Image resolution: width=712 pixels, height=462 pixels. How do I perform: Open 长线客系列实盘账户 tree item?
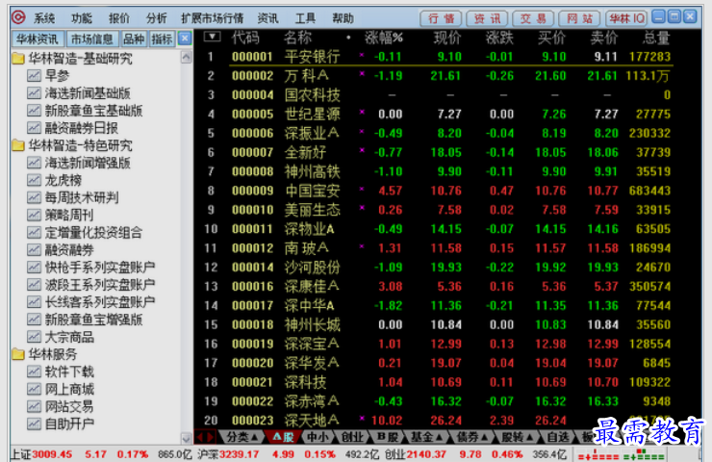pyautogui.click(x=99, y=302)
